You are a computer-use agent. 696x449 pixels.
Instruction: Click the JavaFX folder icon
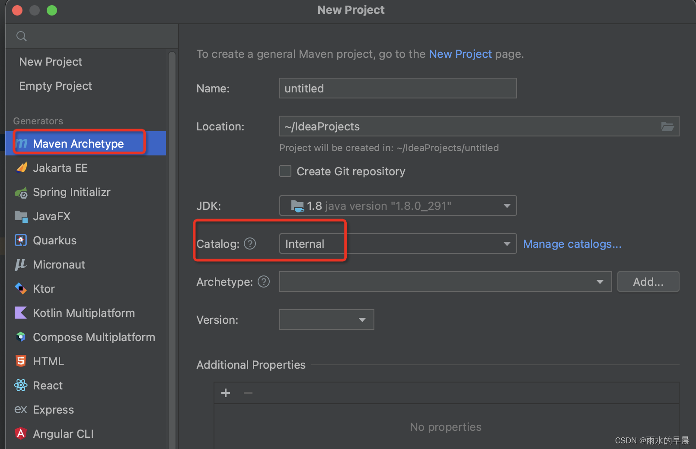[x=21, y=216]
